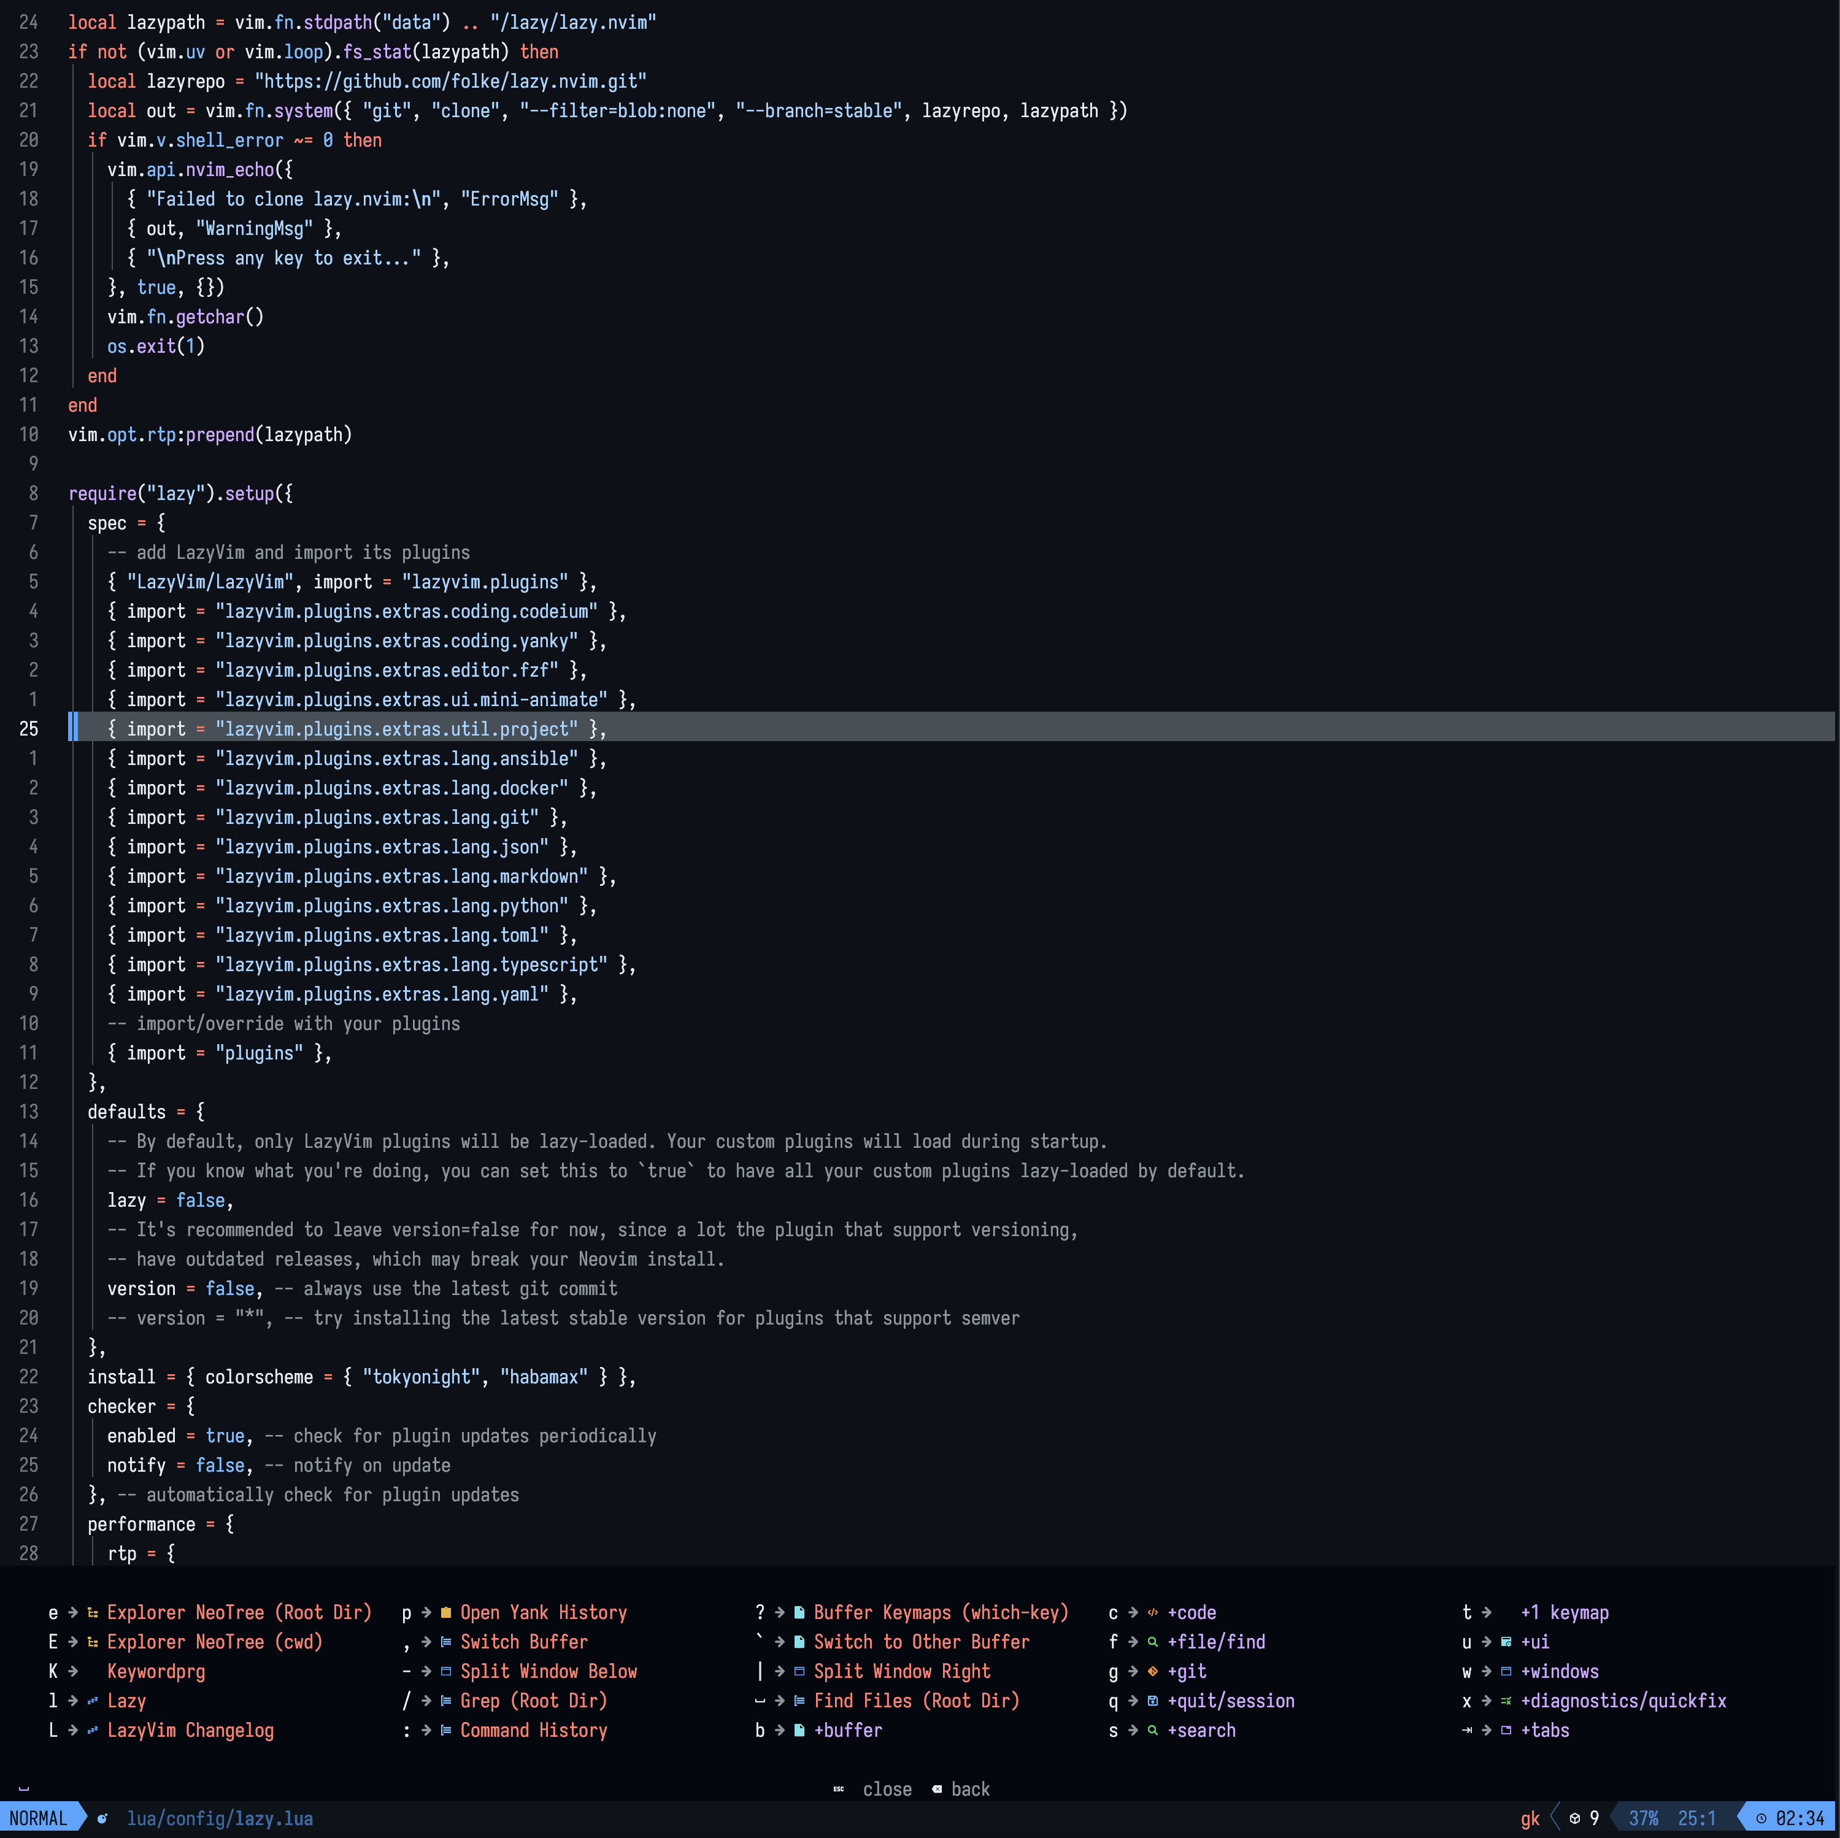This screenshot has height=1838, width=1840.
Task: Expand the +buffer key group
Action: [x=848, y=1731]
